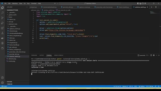Toggle the primary side bar layout
Viewport: 161px width, 91px height.
[138, 3]
